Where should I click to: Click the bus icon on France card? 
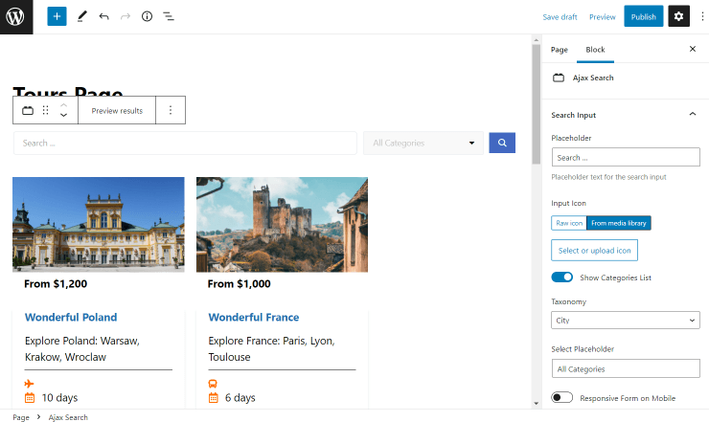coord(213,384)
